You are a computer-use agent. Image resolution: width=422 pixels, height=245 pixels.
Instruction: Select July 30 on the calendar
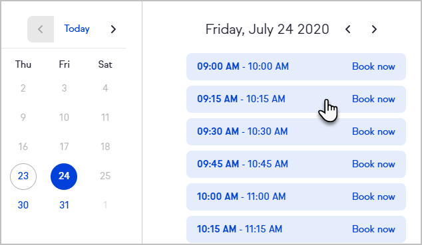coord(23,205)
